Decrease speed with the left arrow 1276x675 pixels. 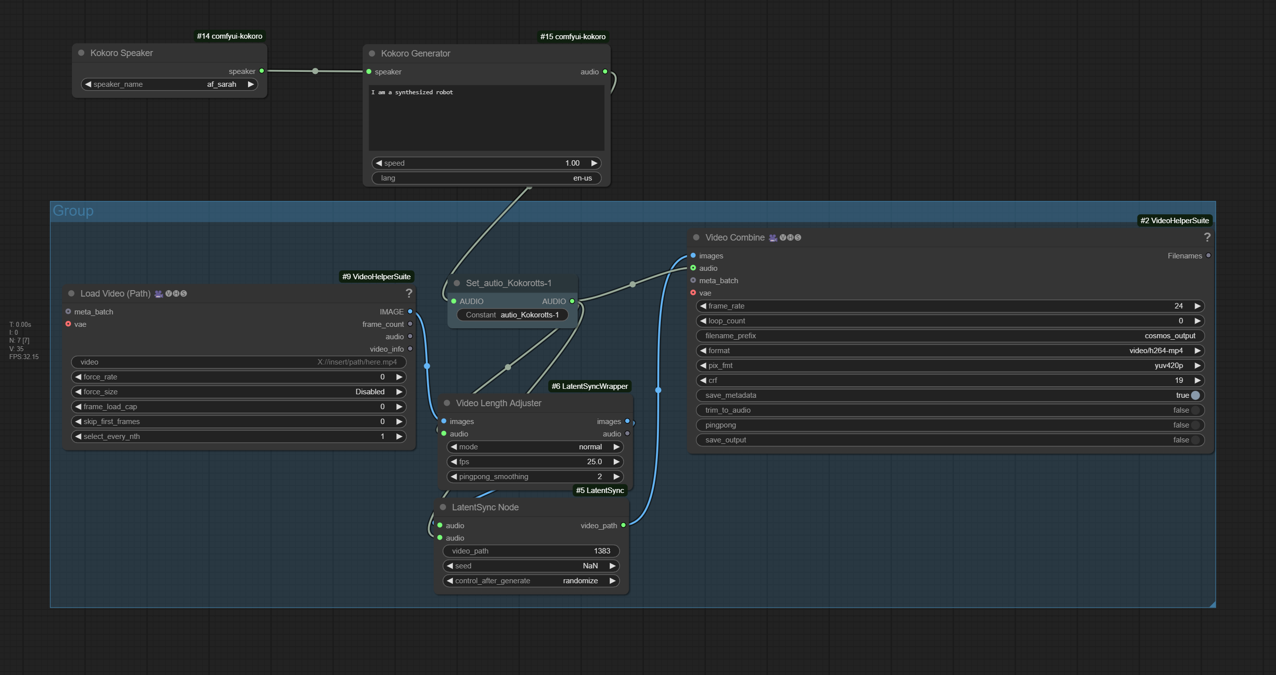(379, 163)
